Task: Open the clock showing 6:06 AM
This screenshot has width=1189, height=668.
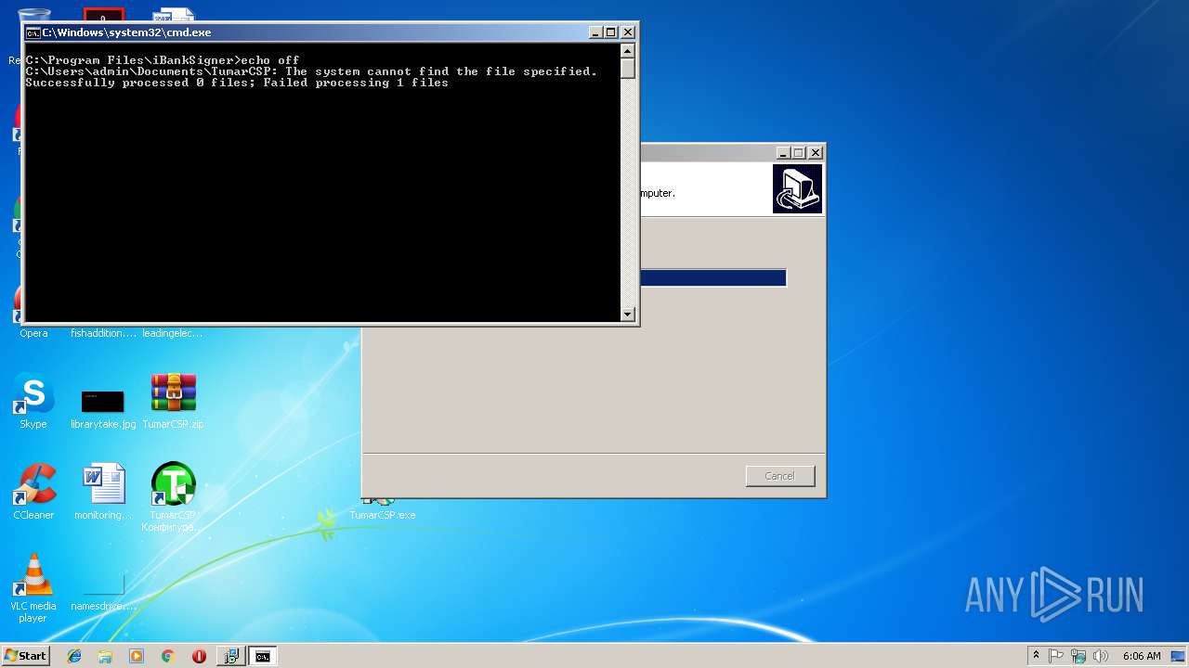Action: pyautogui.click(x=1142, y=656)
